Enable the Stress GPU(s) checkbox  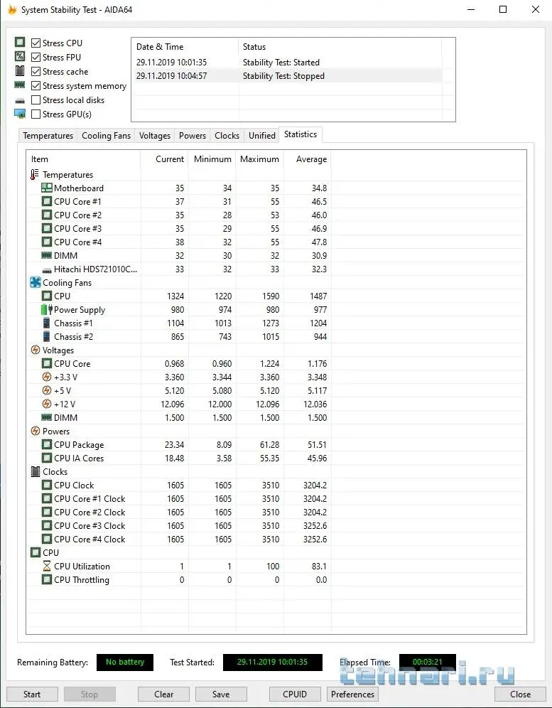pos(36,114)
